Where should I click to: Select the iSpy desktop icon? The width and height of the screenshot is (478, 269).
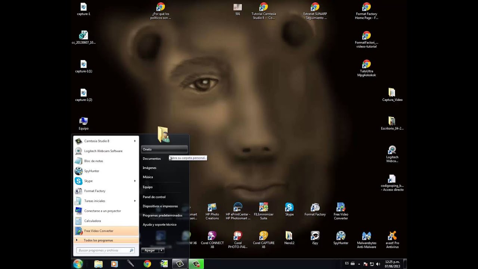[315, 238]
